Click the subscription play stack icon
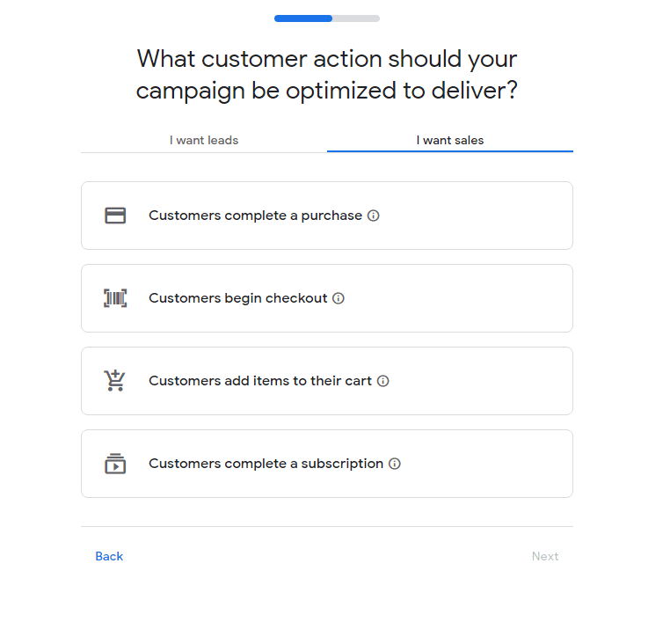The image size is (670, 622). [115, 464]
